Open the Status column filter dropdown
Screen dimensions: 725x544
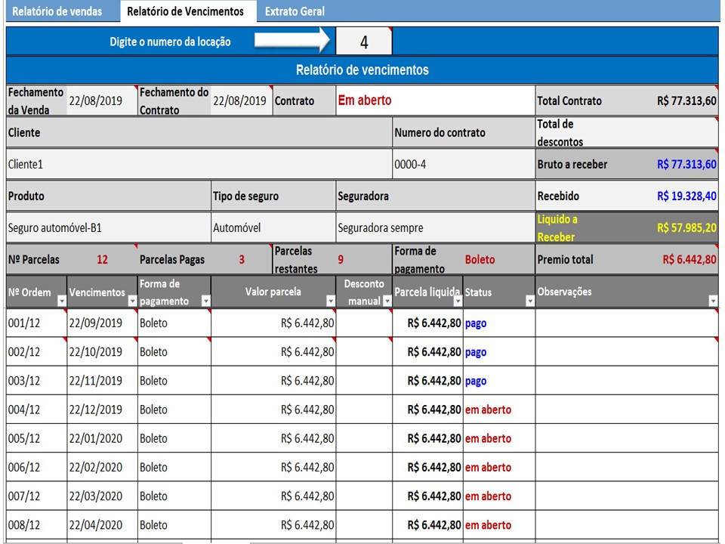(x=529, y=301)
